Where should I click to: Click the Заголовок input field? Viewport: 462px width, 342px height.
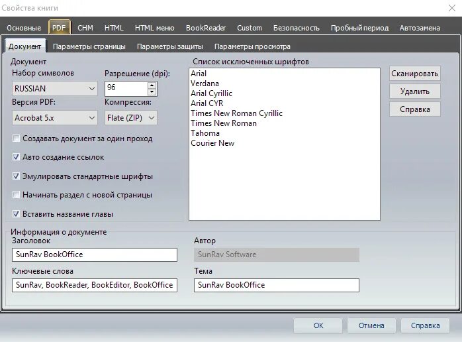[95, 255]
